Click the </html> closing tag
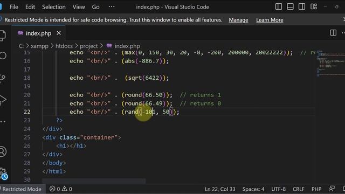 [54, 171]
